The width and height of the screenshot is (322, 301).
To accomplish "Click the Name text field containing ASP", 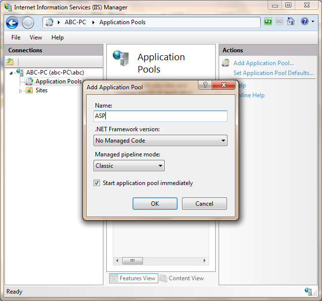I will coord(160,116).
